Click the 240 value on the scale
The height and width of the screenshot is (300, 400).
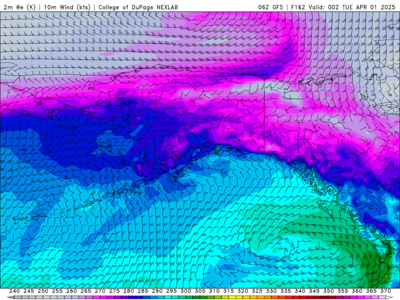pos(14,291)
